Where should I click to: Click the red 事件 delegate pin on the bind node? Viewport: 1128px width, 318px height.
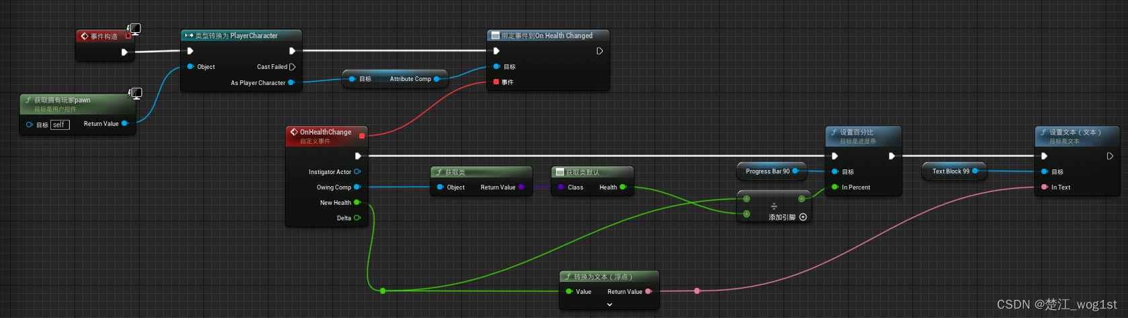(496, 82)
